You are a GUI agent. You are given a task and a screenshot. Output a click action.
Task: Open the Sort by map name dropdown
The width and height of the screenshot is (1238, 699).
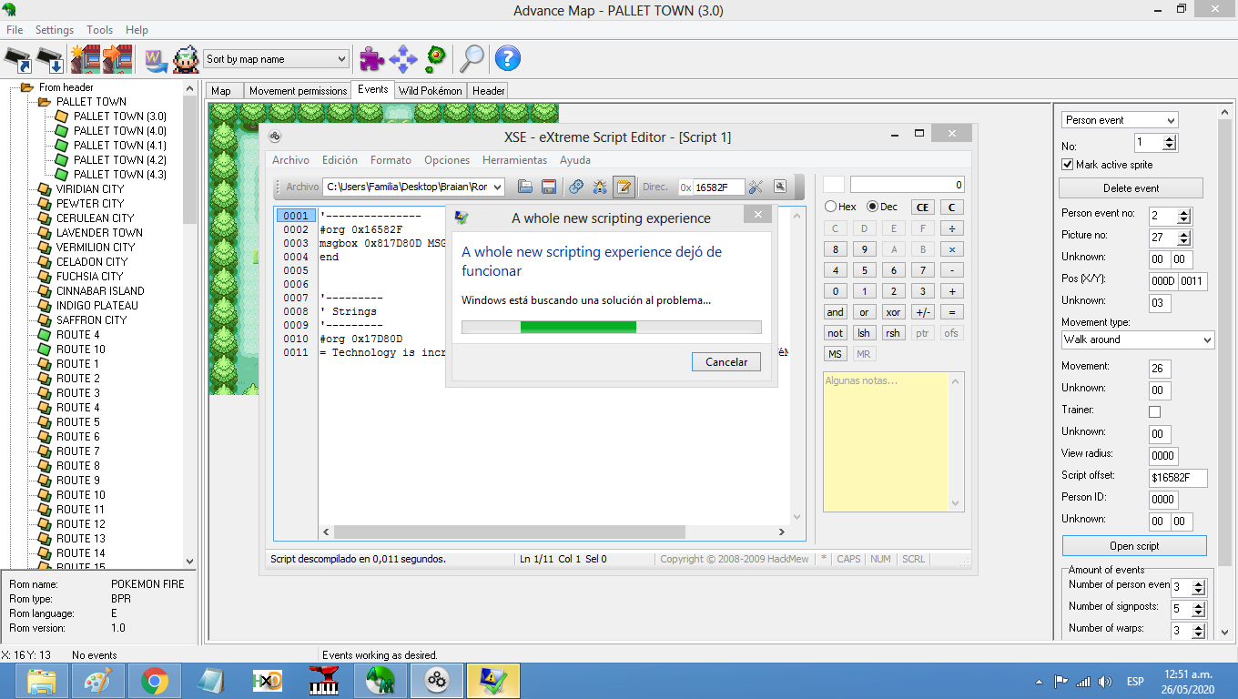(x=276, y=59)
